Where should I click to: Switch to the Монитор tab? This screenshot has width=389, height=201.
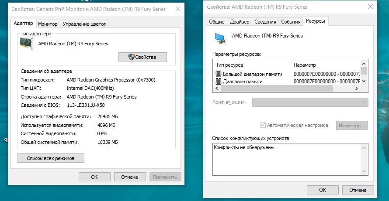(x=48, y=24)
